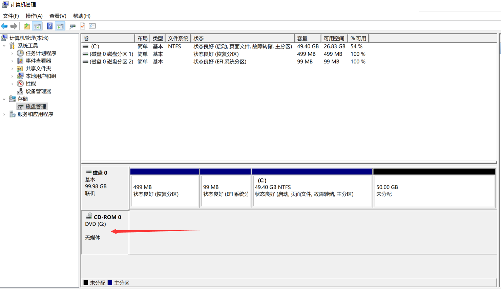Select 设备管理器 in the tree

point(38,91)
